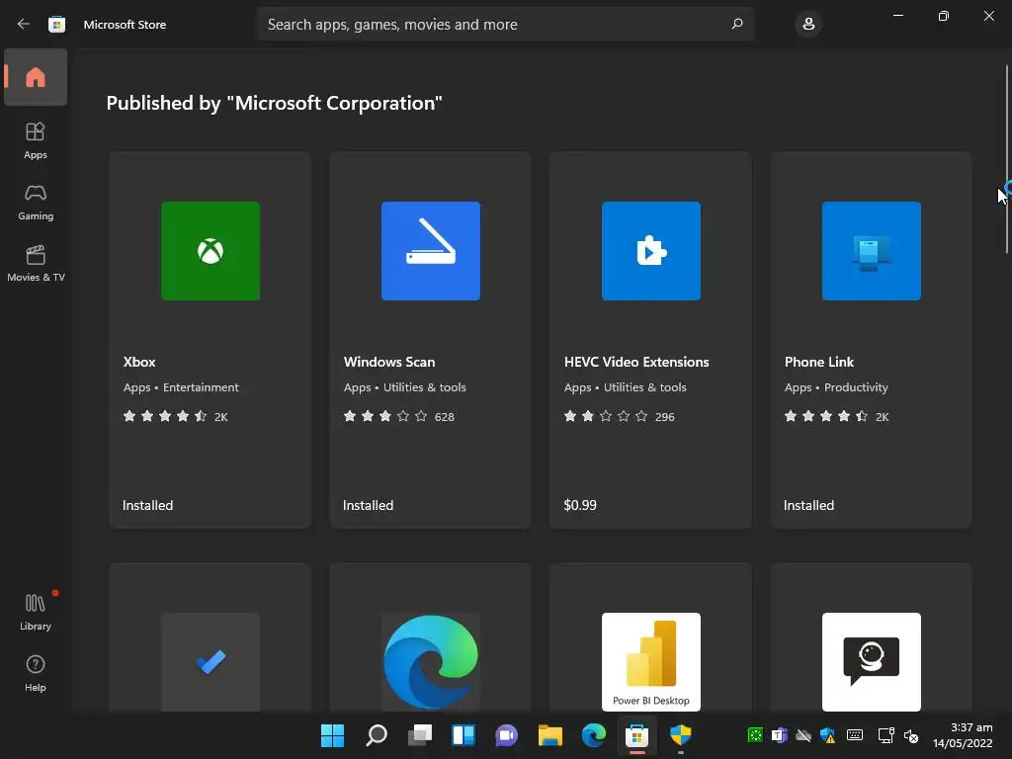Click the Phone Link title

coord(819,362)
